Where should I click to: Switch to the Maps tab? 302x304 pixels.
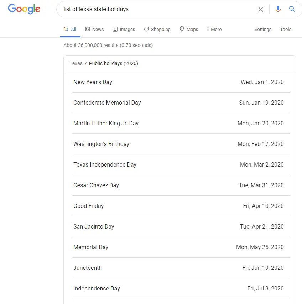tap(189, 30)
